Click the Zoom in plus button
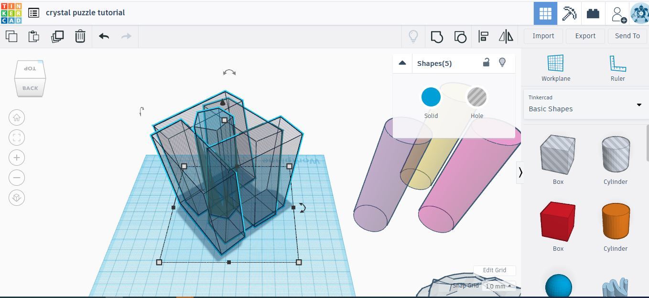This screenshot has height=298, width=649. 17,158
